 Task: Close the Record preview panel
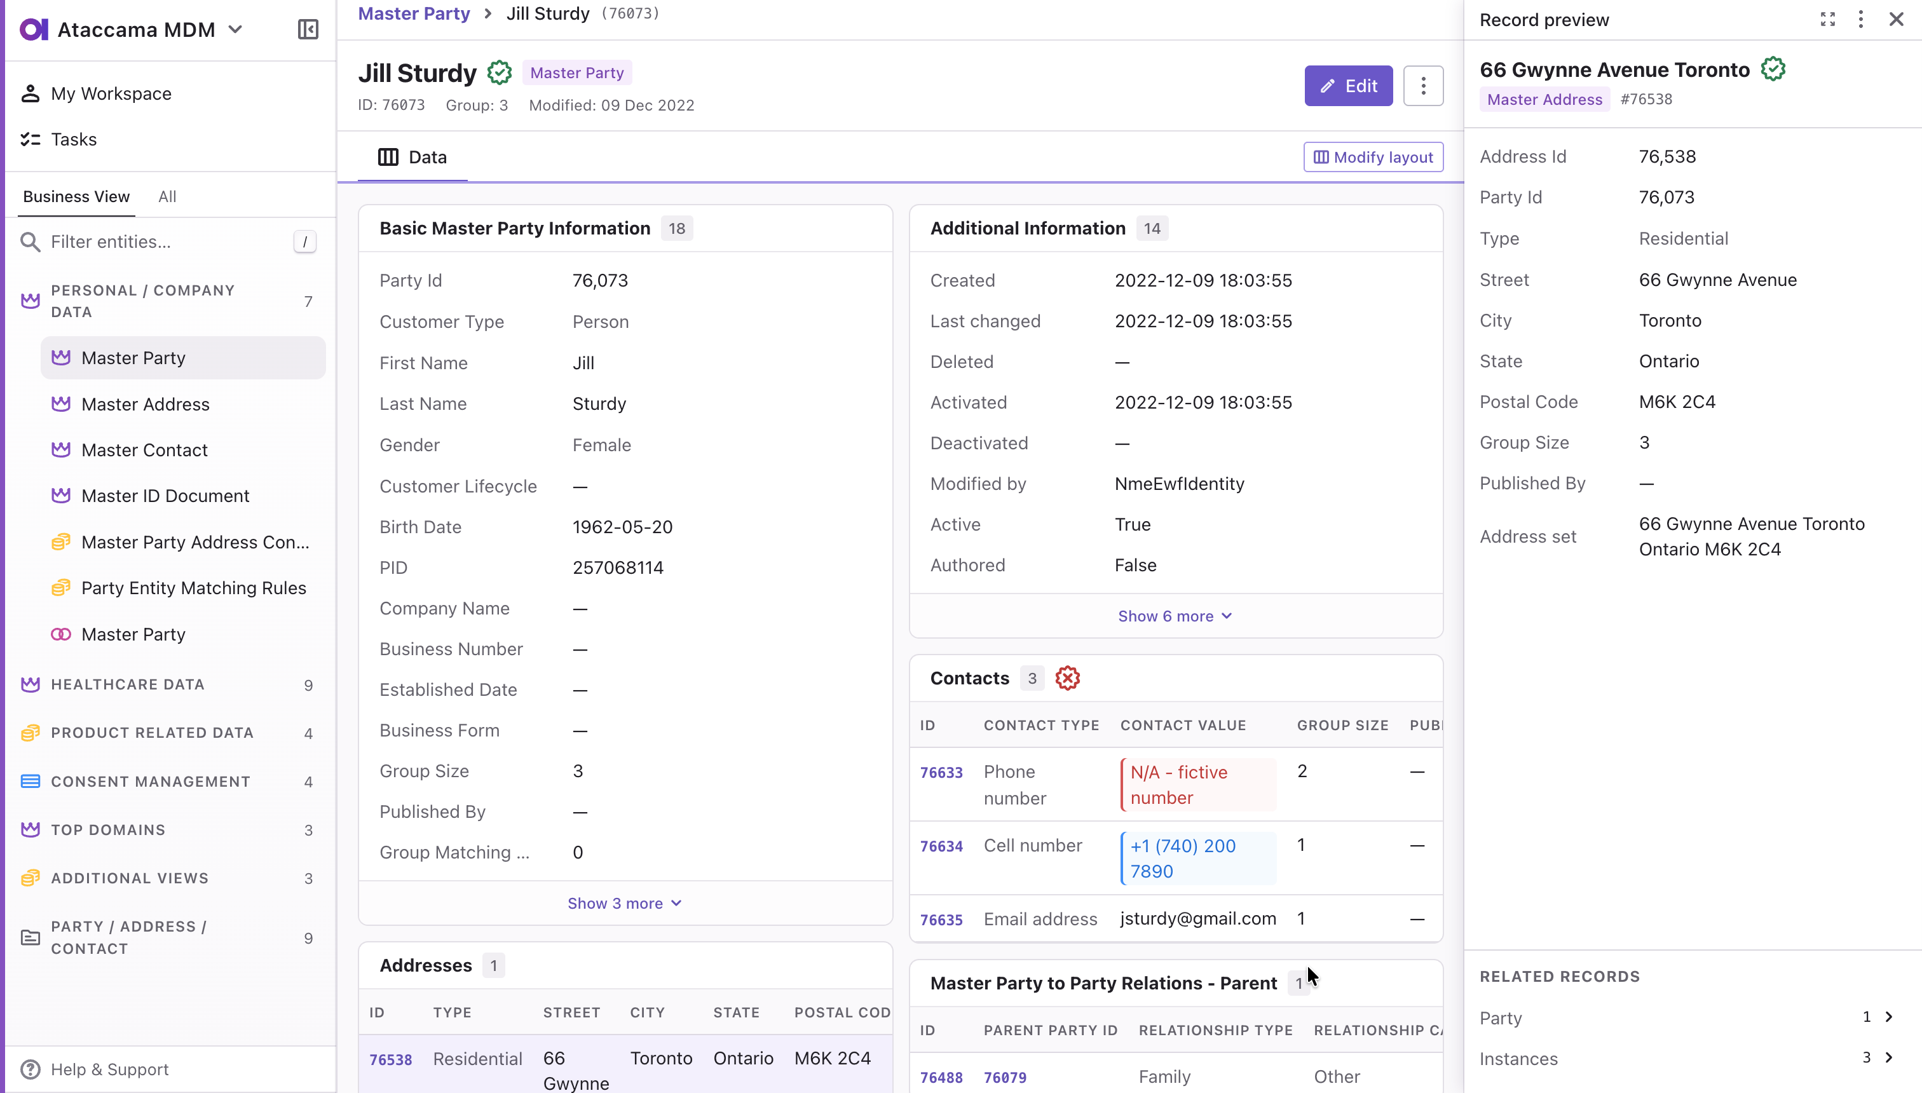point(1896,20)
